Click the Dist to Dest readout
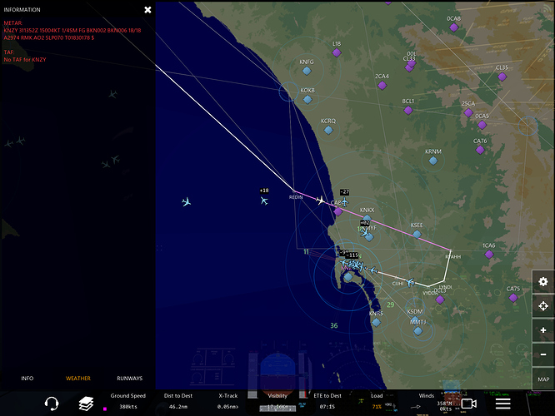The height and width of the screenshot is (416, 555). click(178, 401)
